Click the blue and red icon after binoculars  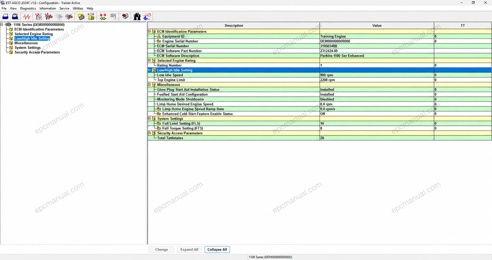[147, 17]
